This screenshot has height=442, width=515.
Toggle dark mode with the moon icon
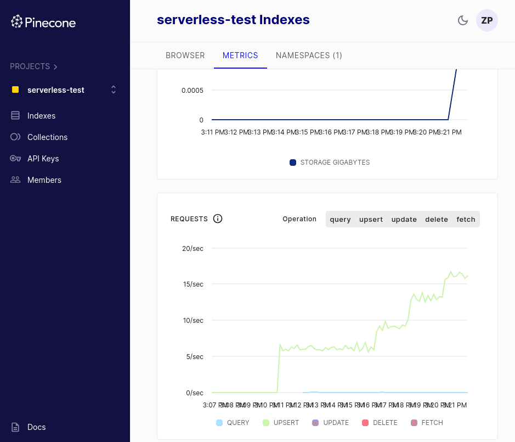[462, 20]
